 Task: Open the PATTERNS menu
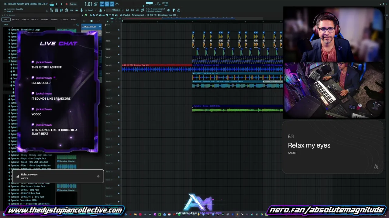pos(20,4)
